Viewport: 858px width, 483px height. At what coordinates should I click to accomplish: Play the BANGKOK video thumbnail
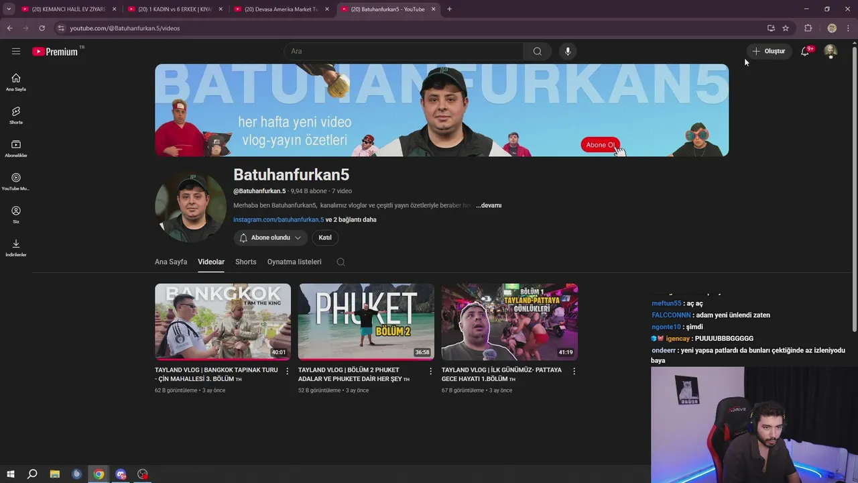(223, 321)
